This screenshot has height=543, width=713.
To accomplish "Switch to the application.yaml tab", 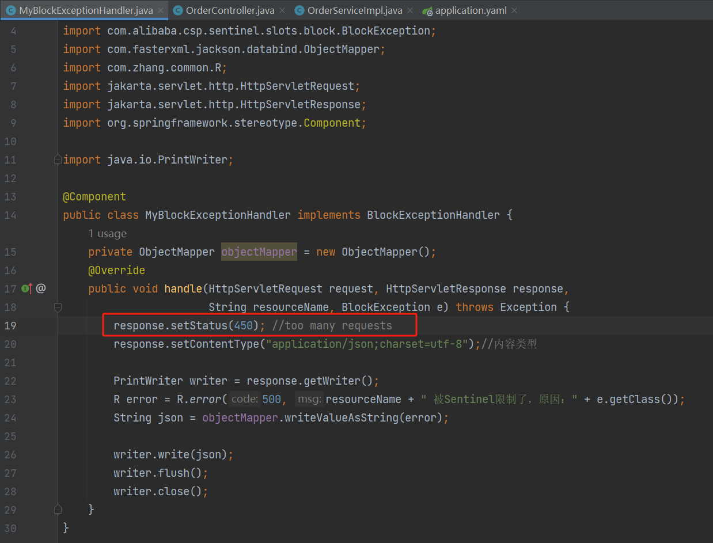I will [x=471, y=10].
